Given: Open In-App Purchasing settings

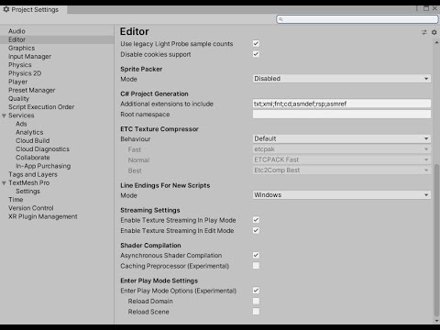Looking at the screenshot, I should click(43, 166).
